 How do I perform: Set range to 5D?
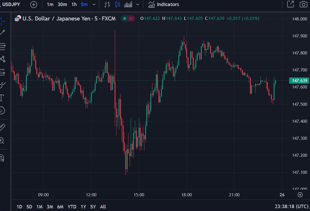click(29, 207)
